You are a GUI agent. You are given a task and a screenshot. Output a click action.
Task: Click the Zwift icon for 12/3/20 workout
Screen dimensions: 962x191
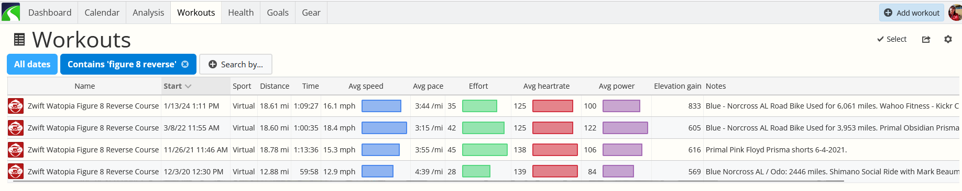pyautogui.click(x=16, y=172)
